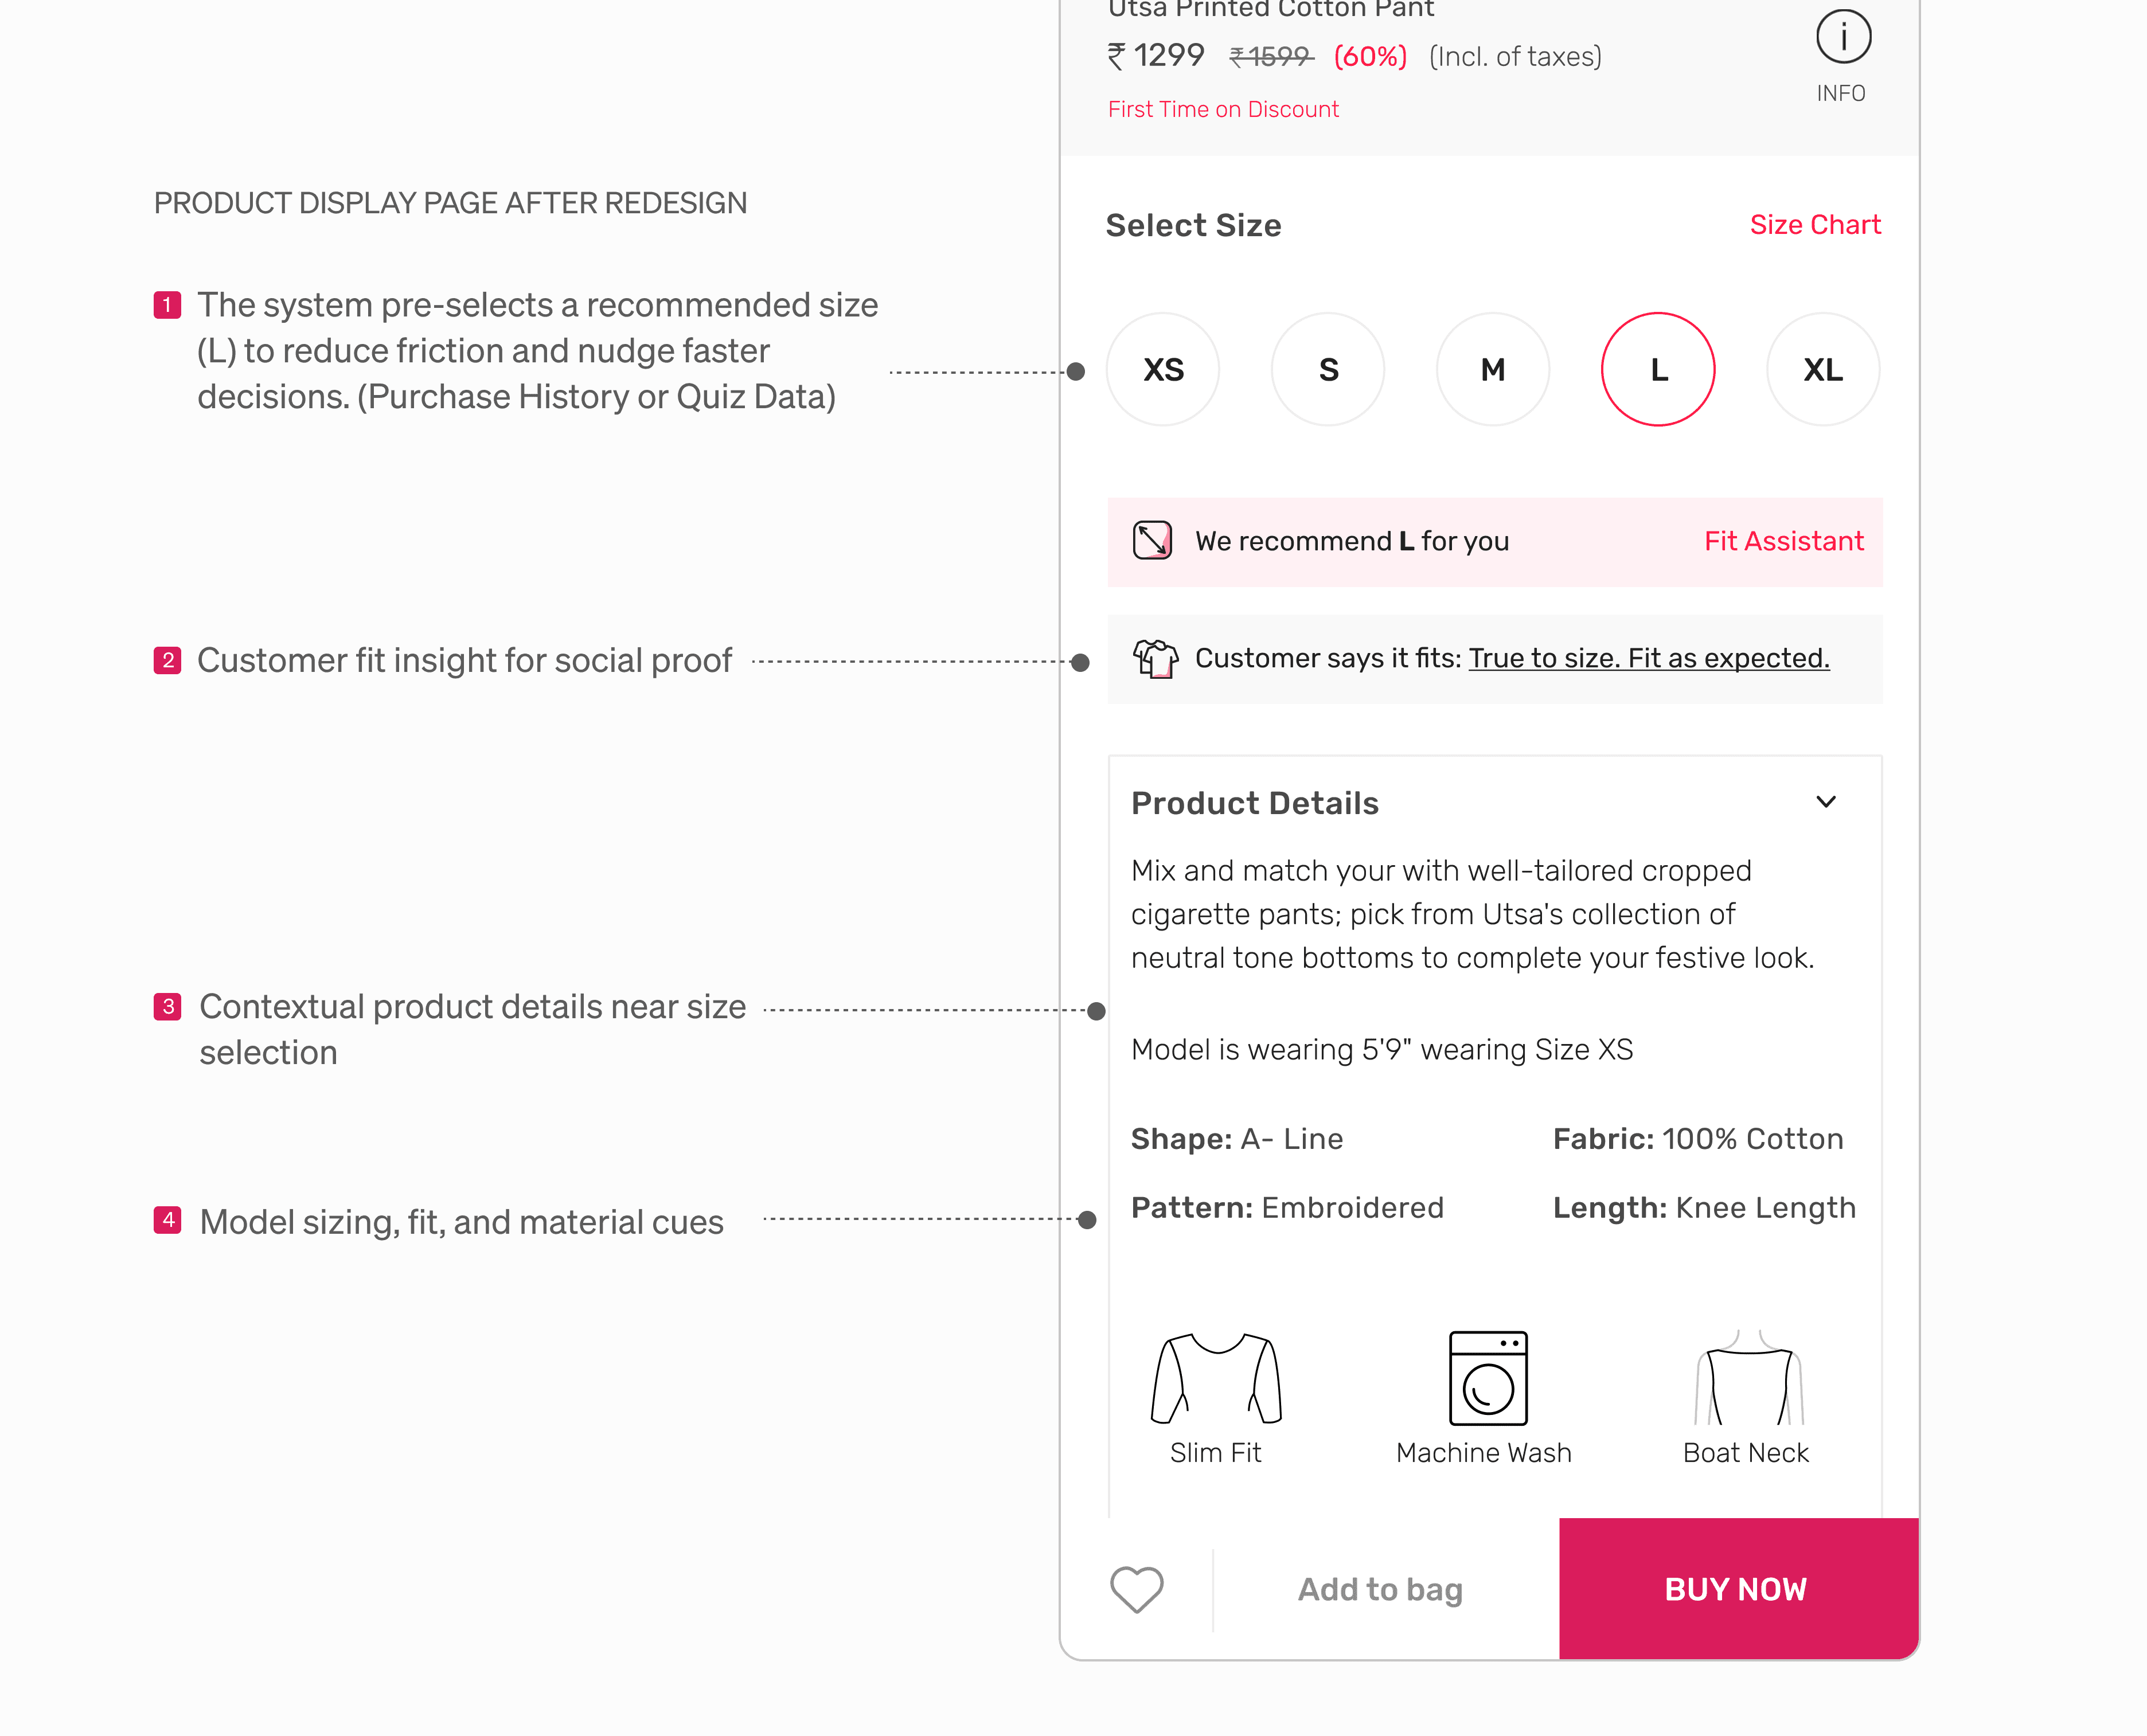Collapse the Product Details chevron

(x=1826, y=802)
